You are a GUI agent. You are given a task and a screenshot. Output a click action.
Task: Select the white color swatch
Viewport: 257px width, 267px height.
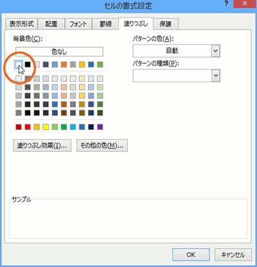19,64
